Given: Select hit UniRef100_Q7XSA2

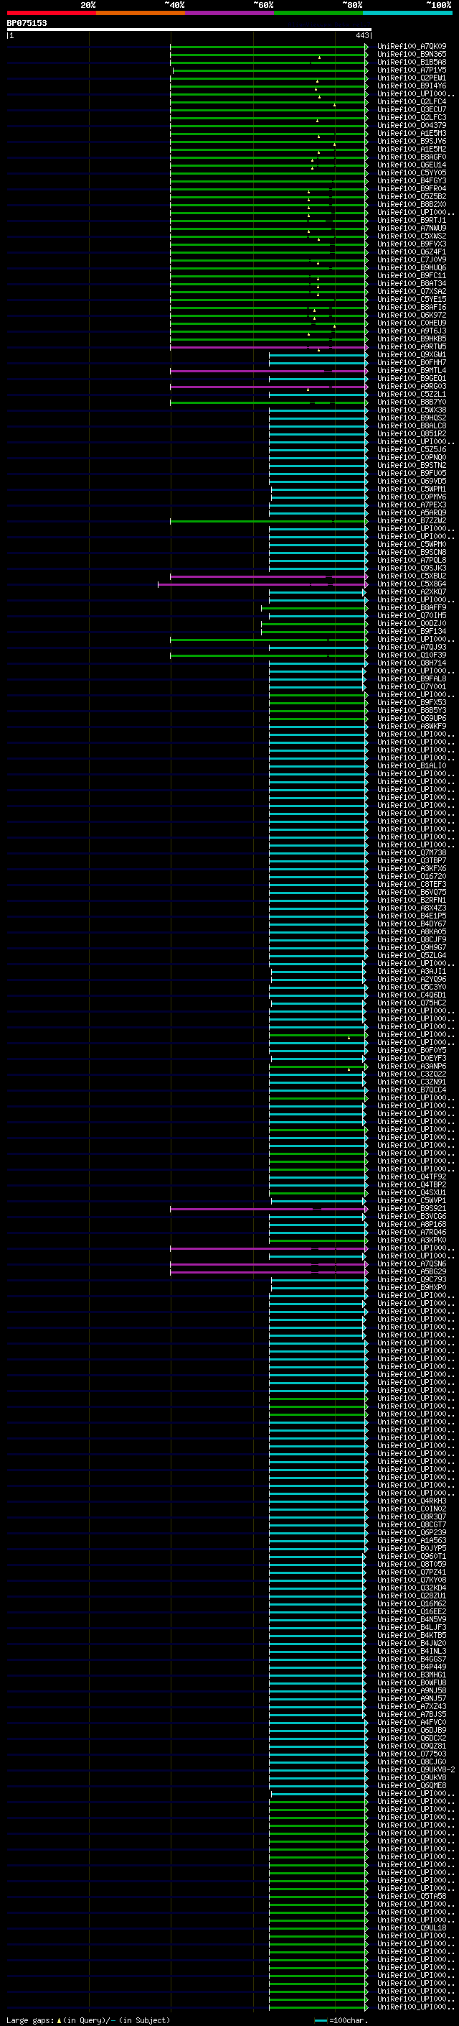Looking at the screenshot, I should click(412, 292).
